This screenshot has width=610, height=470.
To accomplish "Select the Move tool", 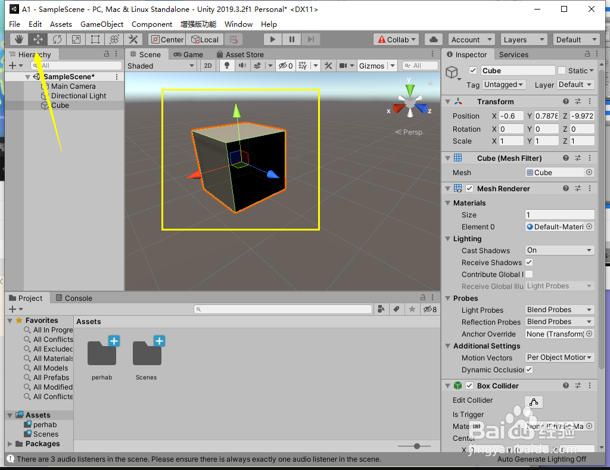I will pos(38,39).
